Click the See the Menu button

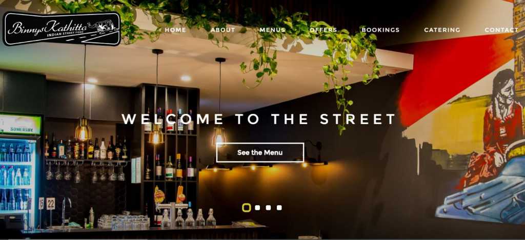coord(260,153)
